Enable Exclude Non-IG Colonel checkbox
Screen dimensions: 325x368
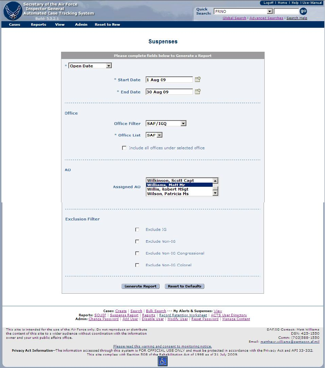pos(137,265)
